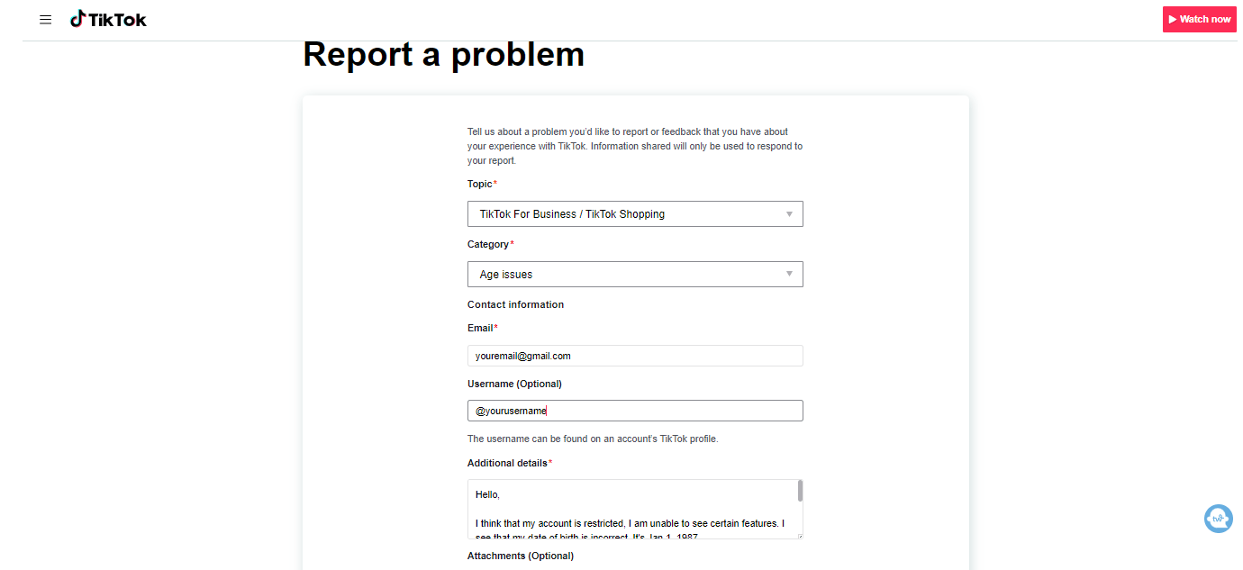Screen dimensions: 1243x570
Task: Click the play icon in Watch now
Action: (1173, 19)
